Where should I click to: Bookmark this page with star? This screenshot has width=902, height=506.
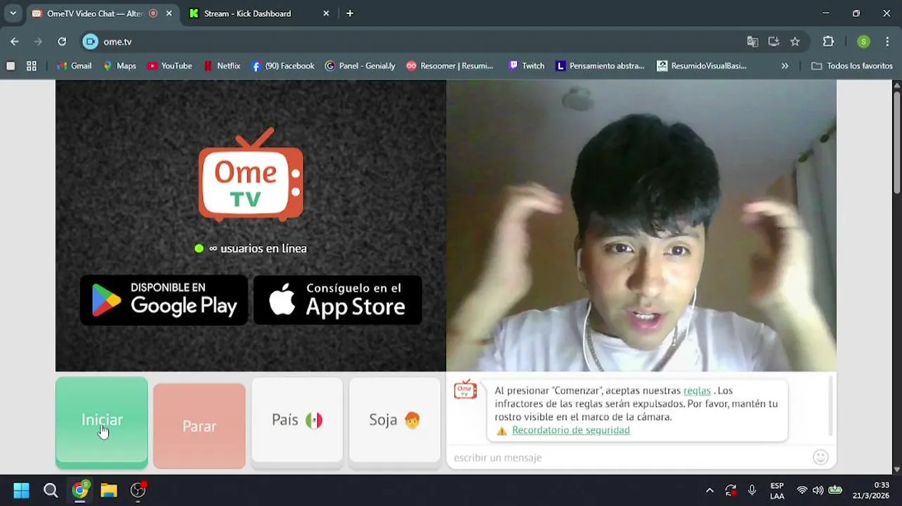point(795,41)
